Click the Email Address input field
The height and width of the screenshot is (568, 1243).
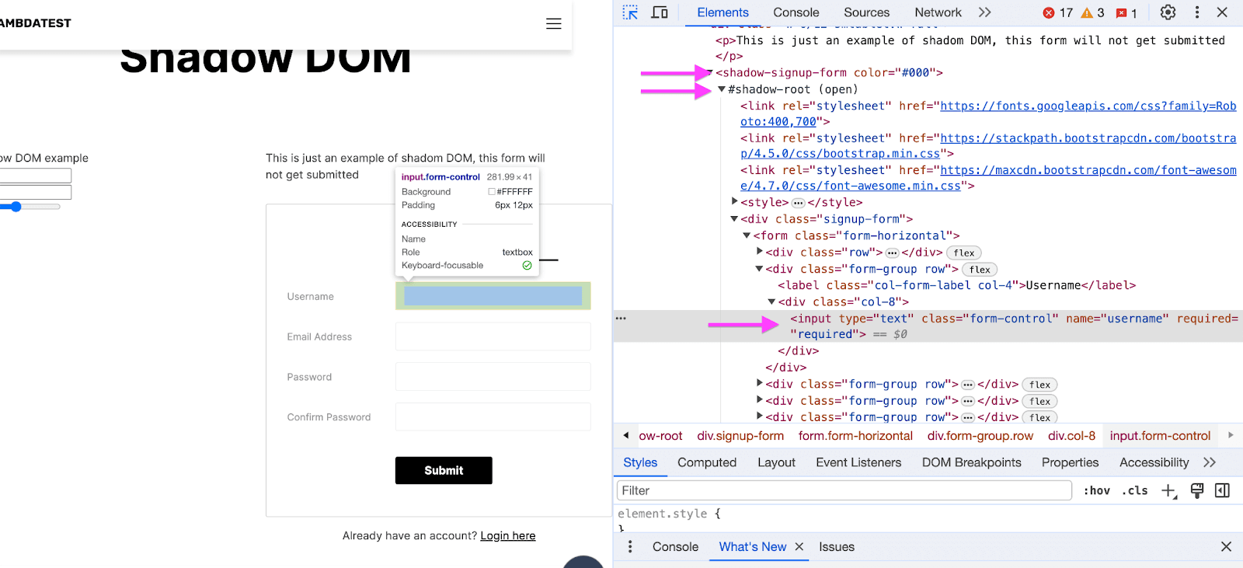493,336
